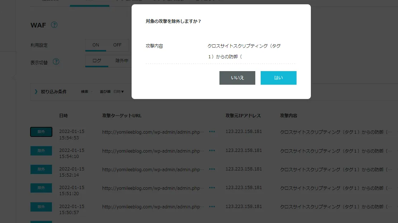
Task: Switch display to the 除外中 tab
Action: point(122,61)
